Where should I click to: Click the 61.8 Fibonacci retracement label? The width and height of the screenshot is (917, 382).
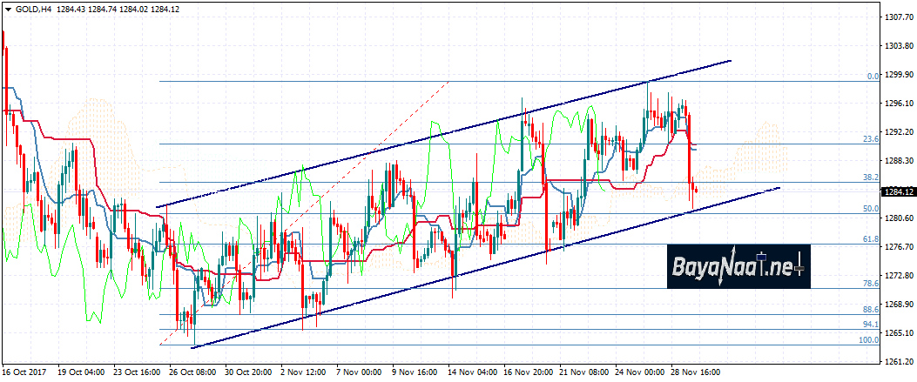pos(870,239)
